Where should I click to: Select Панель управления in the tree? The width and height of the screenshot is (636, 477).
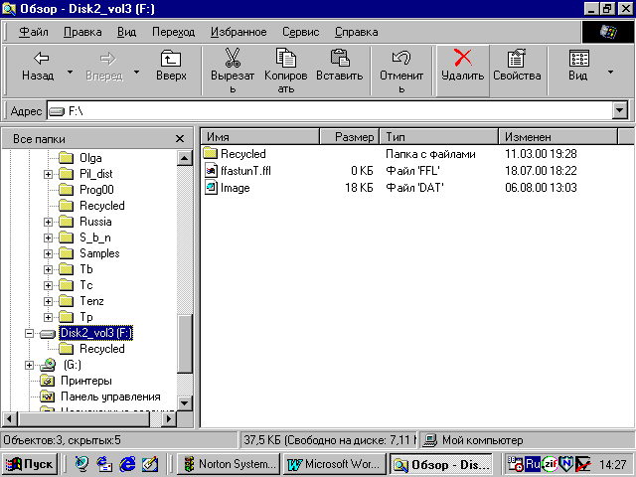click(110, 397)
